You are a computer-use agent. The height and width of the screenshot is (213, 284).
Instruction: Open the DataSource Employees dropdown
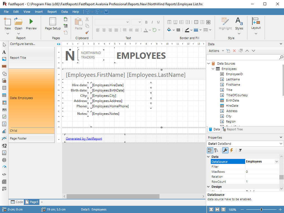(277, 162)
